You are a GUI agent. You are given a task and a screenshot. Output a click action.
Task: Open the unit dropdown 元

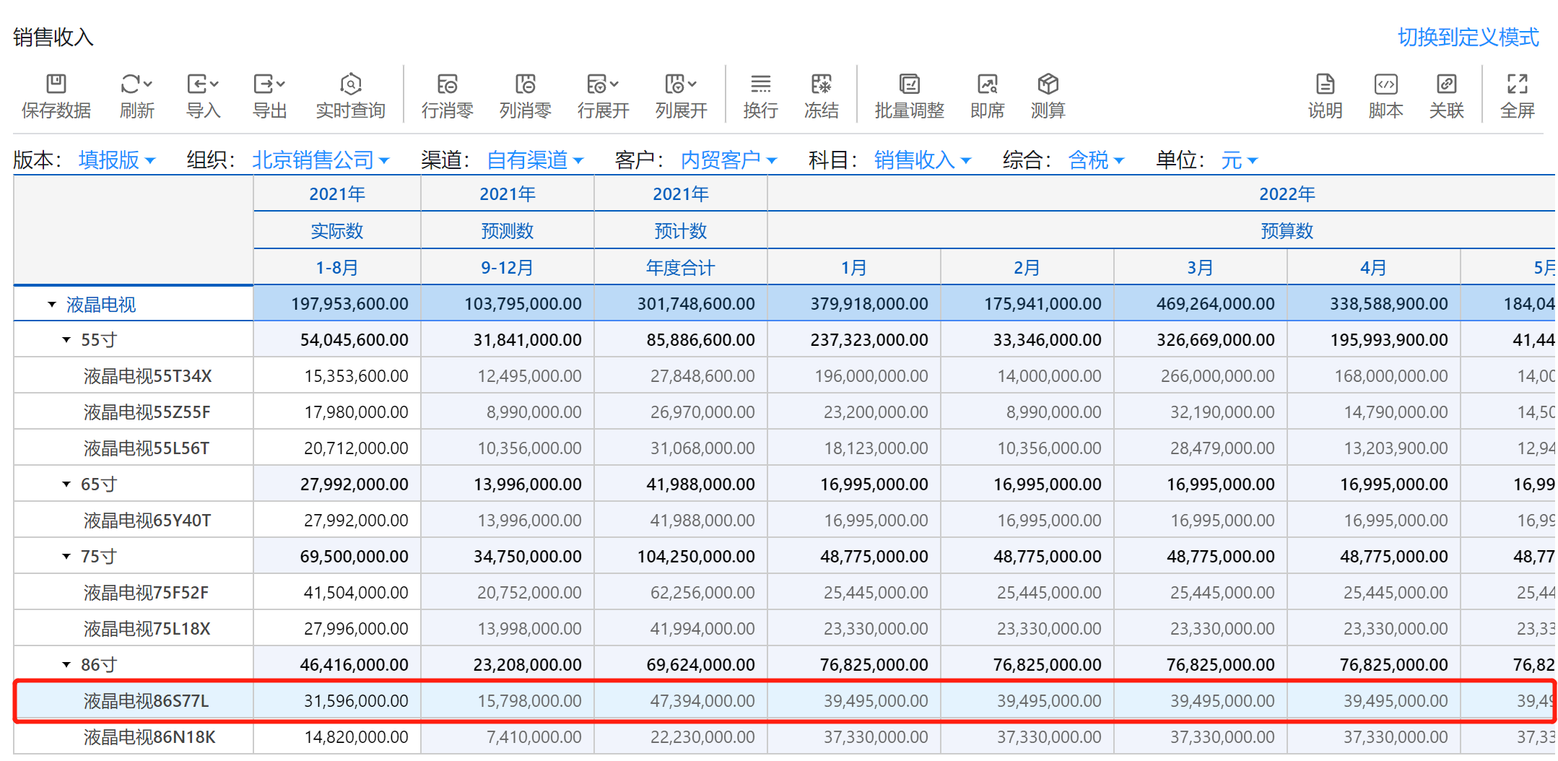click(1239, 160)
